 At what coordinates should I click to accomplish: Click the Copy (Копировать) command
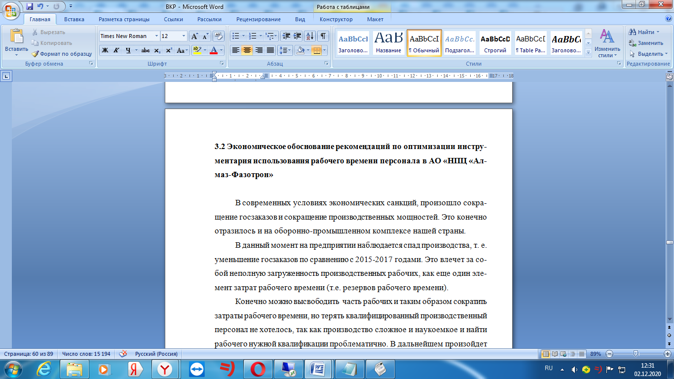[x=52, y=43]
